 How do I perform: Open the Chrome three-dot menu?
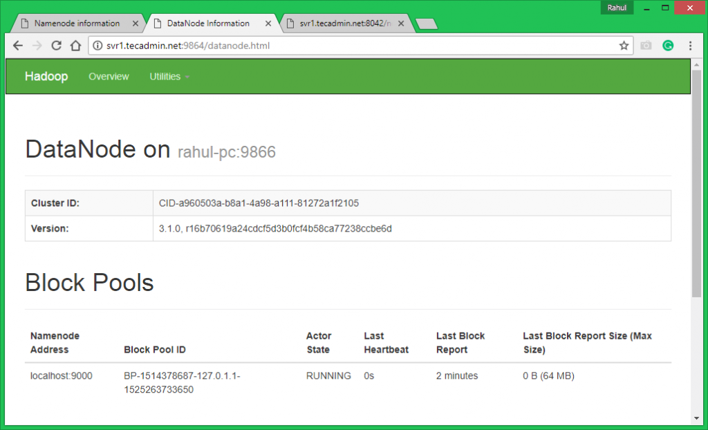click(690, 46)
